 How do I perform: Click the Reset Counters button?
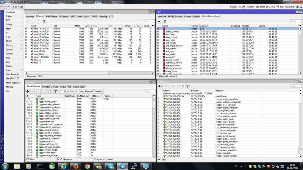(69, 91)
